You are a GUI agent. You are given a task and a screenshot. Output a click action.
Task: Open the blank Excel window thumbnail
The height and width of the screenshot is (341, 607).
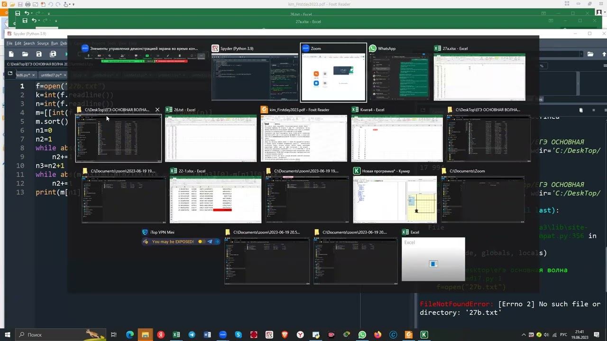click(433, 260)
